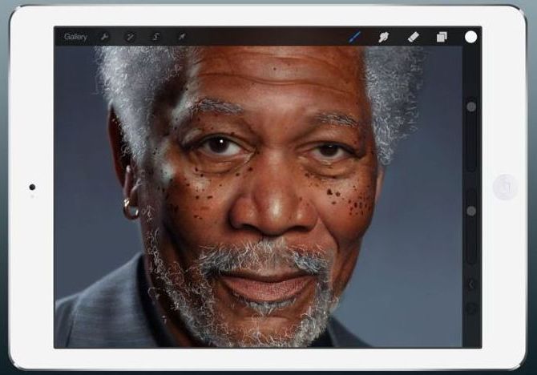Activate the Transform arrow tool
The width and height of the screenshot is (537, 375).
point(181,37)
